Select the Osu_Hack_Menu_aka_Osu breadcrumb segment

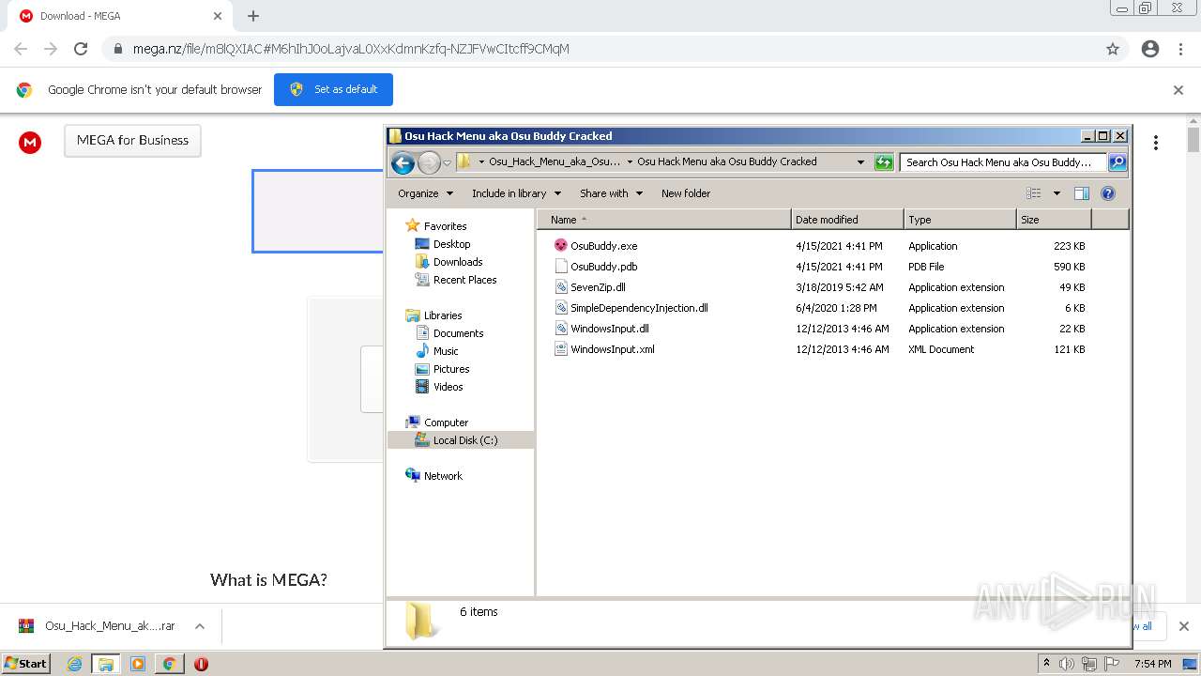pos(554,161)
